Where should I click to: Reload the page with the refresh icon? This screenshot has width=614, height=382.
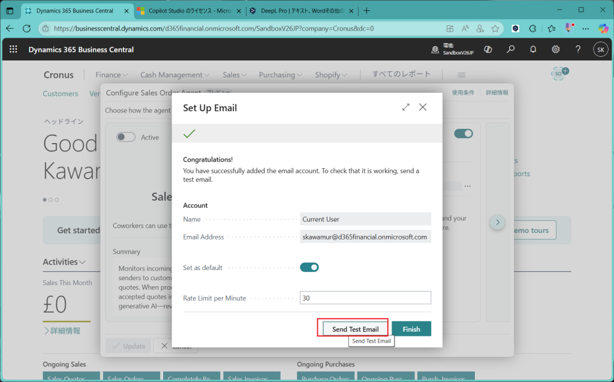point(26,29)
